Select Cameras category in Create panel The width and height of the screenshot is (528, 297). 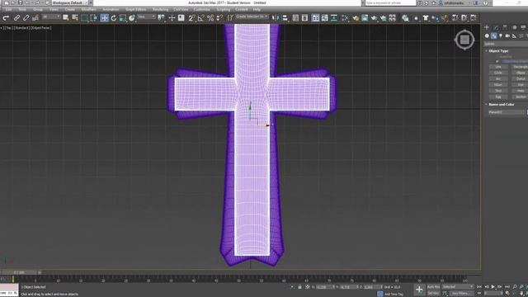tap(507, 35)
